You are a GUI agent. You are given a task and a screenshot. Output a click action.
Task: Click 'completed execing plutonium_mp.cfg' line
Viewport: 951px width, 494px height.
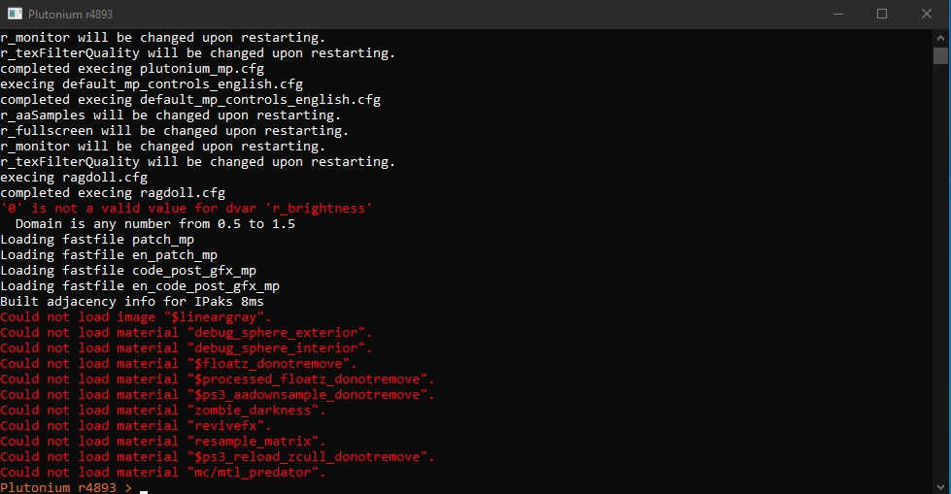(131, 69)
